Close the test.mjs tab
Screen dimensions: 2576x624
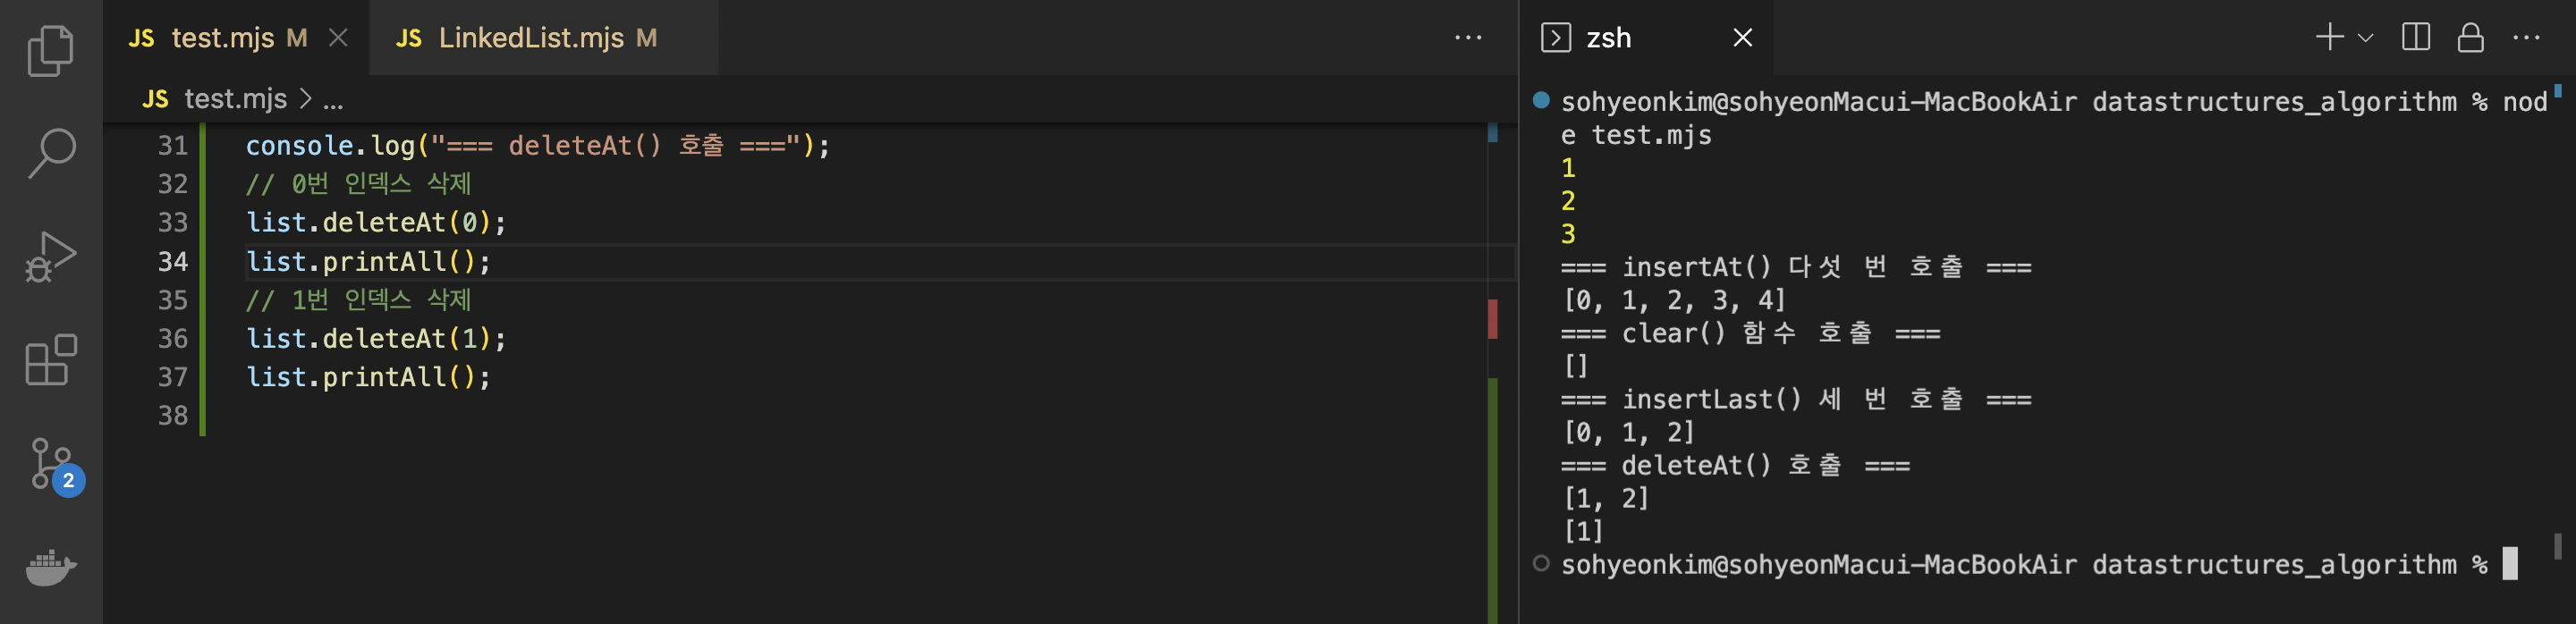click(x=339, y=38)
